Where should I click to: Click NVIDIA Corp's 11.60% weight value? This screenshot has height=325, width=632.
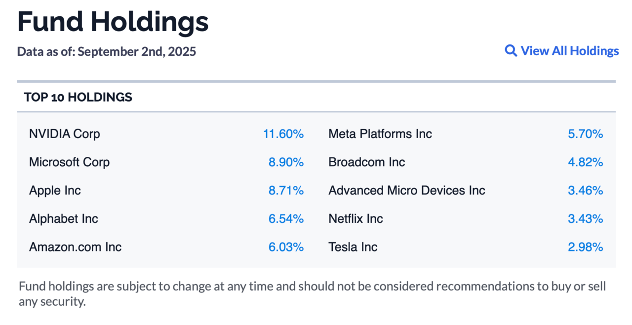pyautogui.click(x=283, y=134)
